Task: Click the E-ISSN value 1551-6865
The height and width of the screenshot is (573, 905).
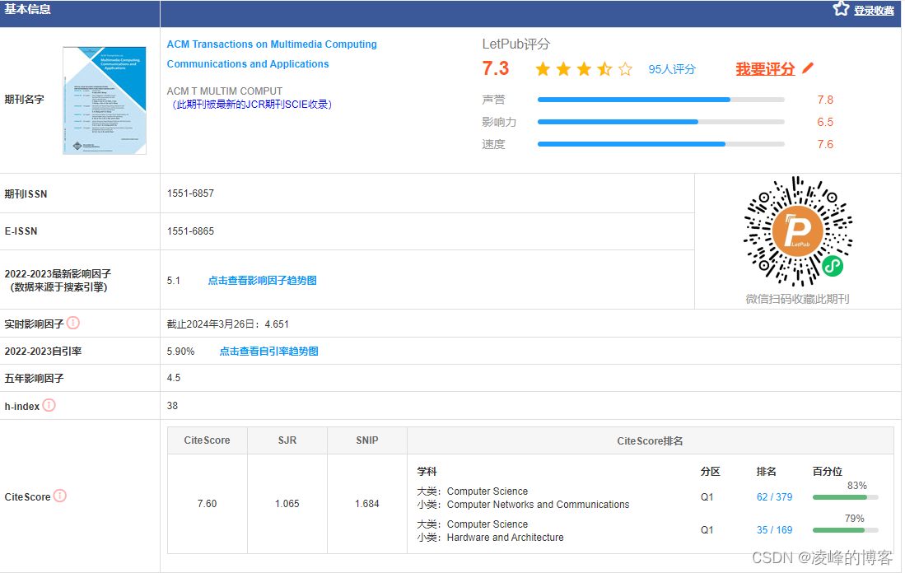Action: coord(190,231)
